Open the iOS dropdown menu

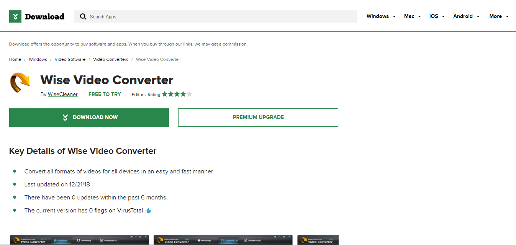tap(437, 16)
